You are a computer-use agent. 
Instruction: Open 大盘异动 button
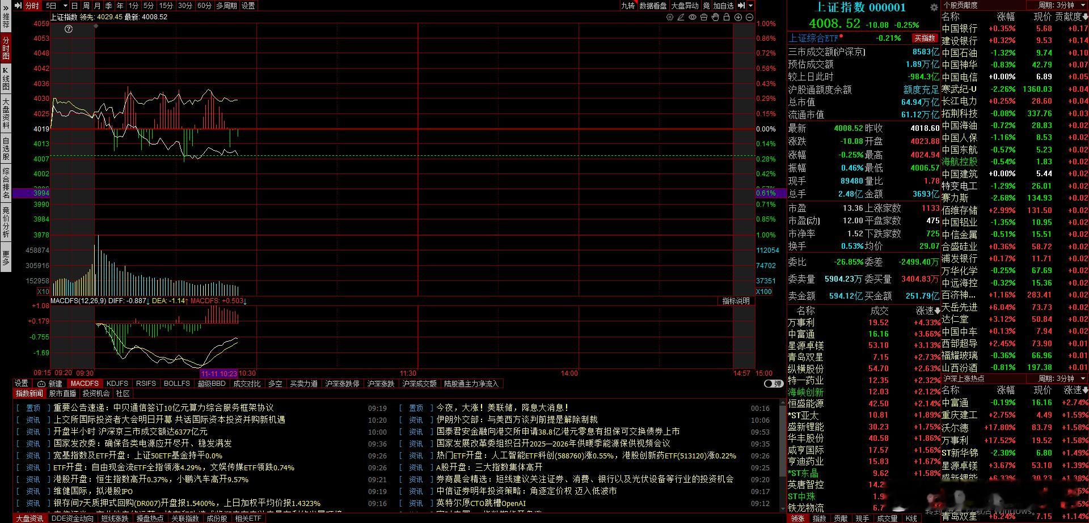click(x=685, y=6)
